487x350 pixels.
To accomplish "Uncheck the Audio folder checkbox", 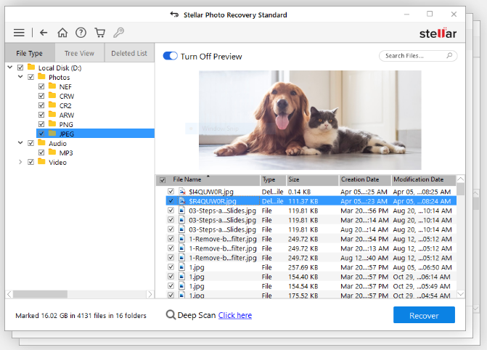I will (30, 143).
